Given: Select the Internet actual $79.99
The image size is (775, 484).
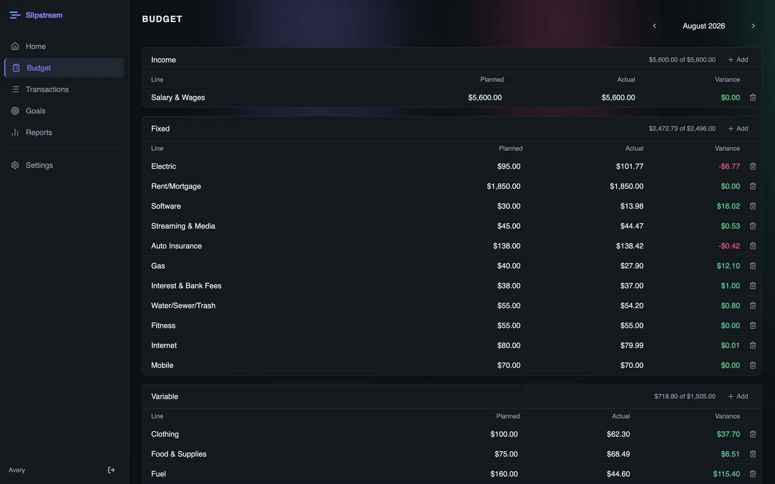Looking at the screenshot, I should 632,345.
